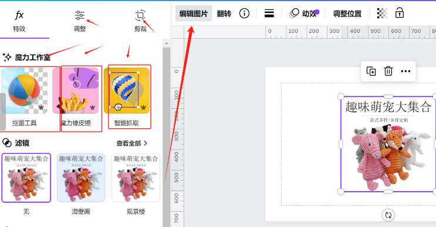Screen dimensions: 436x227
Task: Toggle the lock icon in toolbar
Action: [x=400, y=13]
